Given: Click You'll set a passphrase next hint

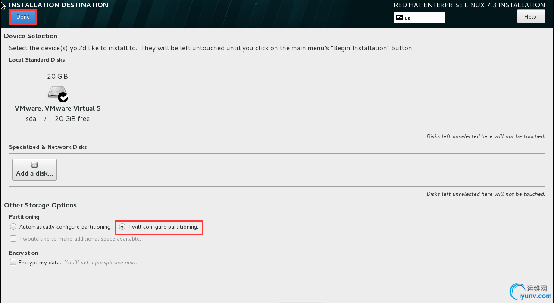Looking at the screenshot, I should pyautogui.click(x=101, y=263).
